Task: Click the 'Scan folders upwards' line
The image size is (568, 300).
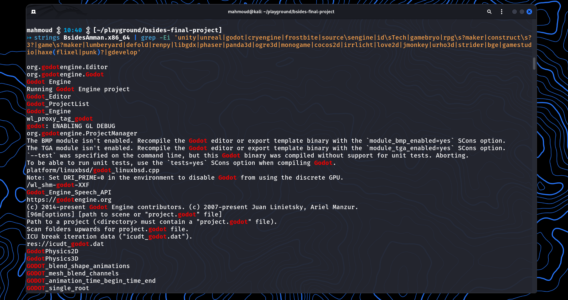Action: (x=108, y=229)
